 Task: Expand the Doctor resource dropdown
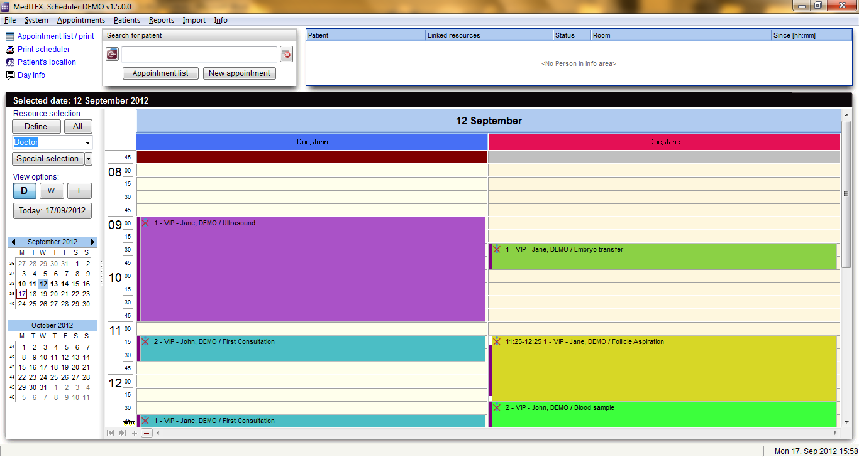tap(87, 143)
